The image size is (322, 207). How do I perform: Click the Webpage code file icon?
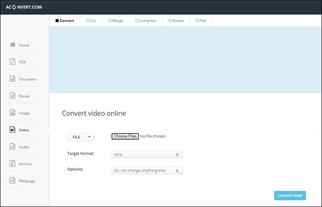coord(12,181)
